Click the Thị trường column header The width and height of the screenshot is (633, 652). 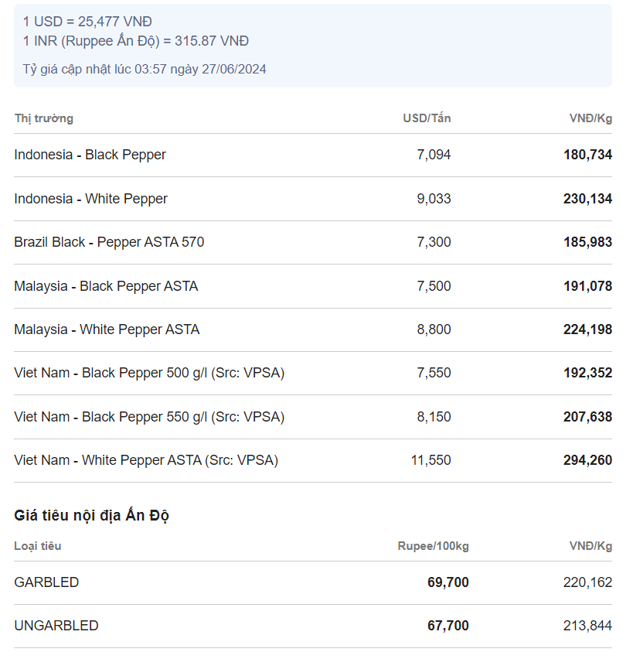[x=43, y=118]
